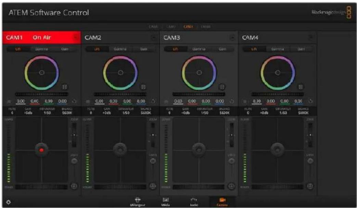Viewport: 357px width, 208px height.
Task: Click the CAM4 header title
Action: click(x=250, y=38)
